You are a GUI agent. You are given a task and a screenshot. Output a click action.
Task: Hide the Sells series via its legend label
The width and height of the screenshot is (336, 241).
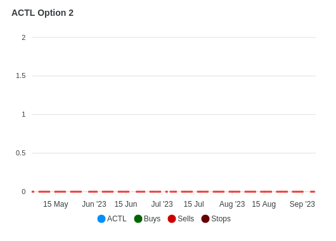(186, 219)
